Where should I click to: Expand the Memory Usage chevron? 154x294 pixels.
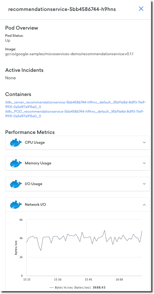click(144, 163)
